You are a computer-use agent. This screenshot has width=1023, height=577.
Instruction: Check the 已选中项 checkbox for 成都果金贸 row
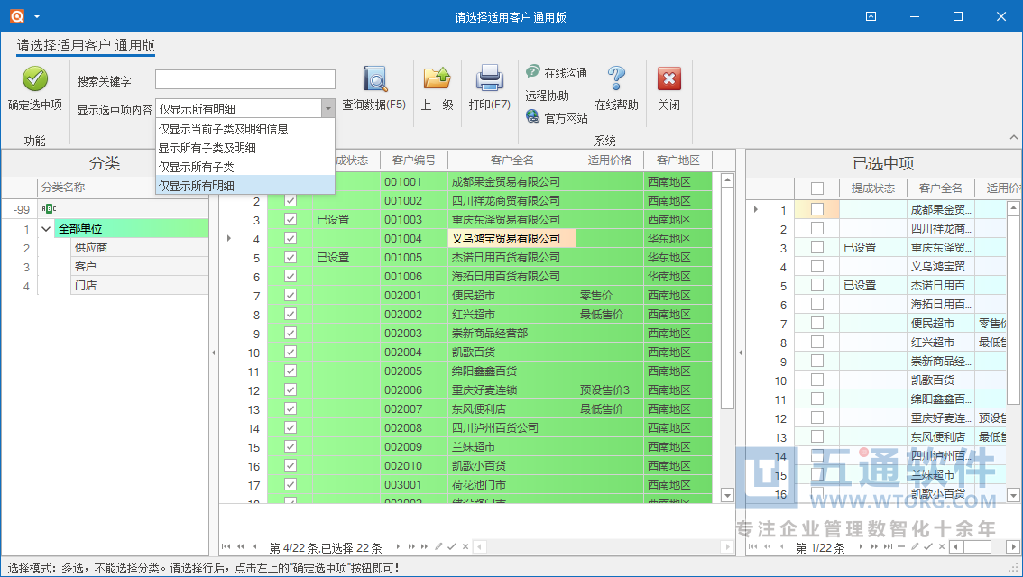[x=816, y=209]
